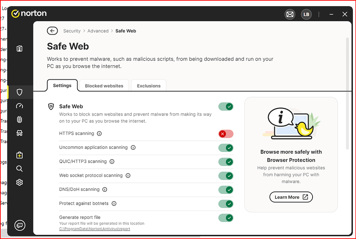Viewport: 356px width, 239px height.
Task: Open the Norton Home screen from sidebar
Action: click(19, 49)
